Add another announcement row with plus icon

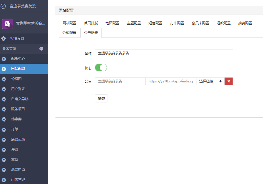click(x=220, y=81)
